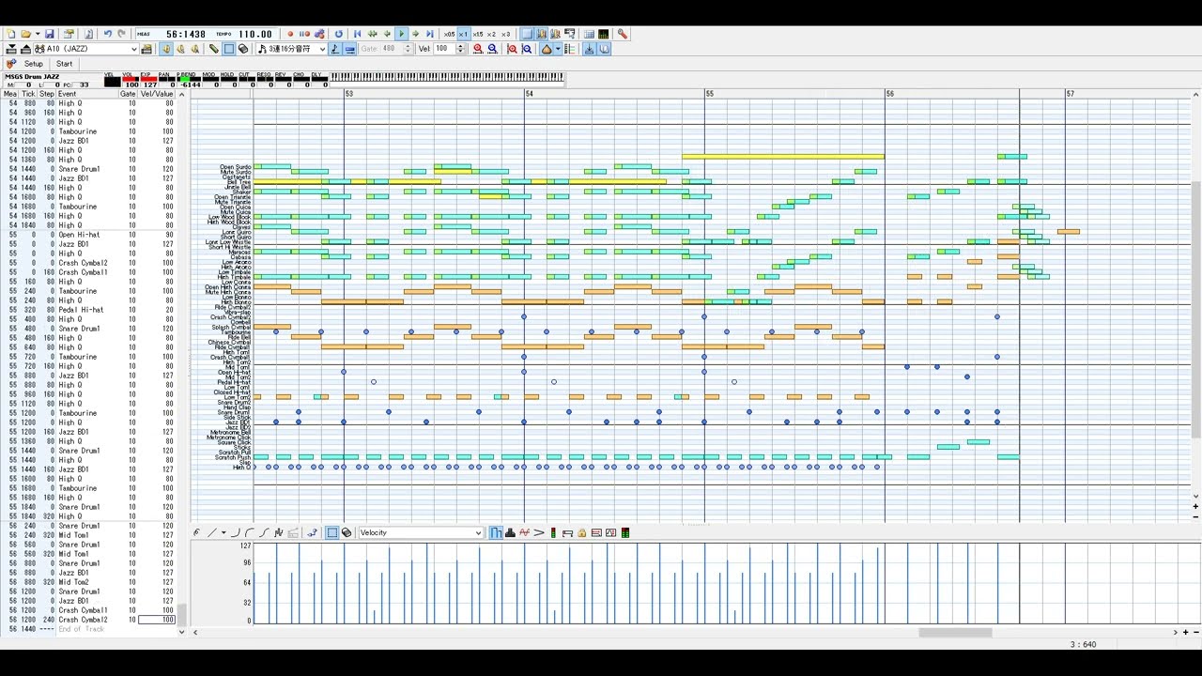This screenshot has width=1202, height=676.
Task: Undo the last edit
Action: tap(107, 34)
